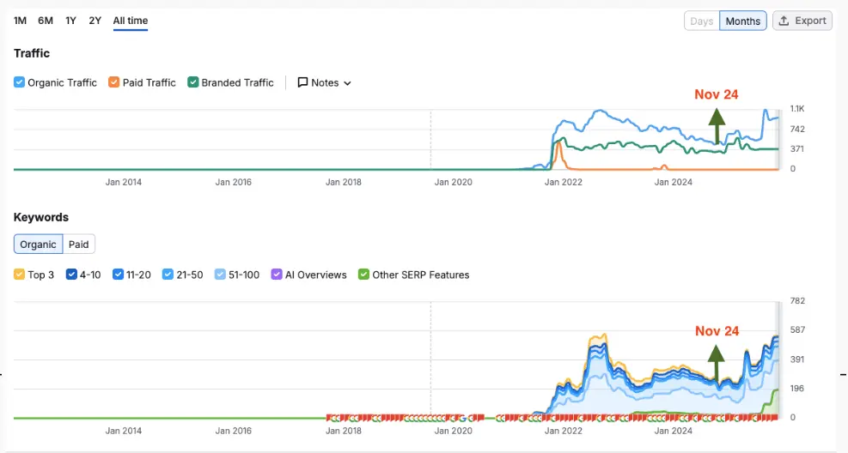Toggle Organic Traffic checkbox
This screenshot has height=453, width=848.
pos(20,82)
